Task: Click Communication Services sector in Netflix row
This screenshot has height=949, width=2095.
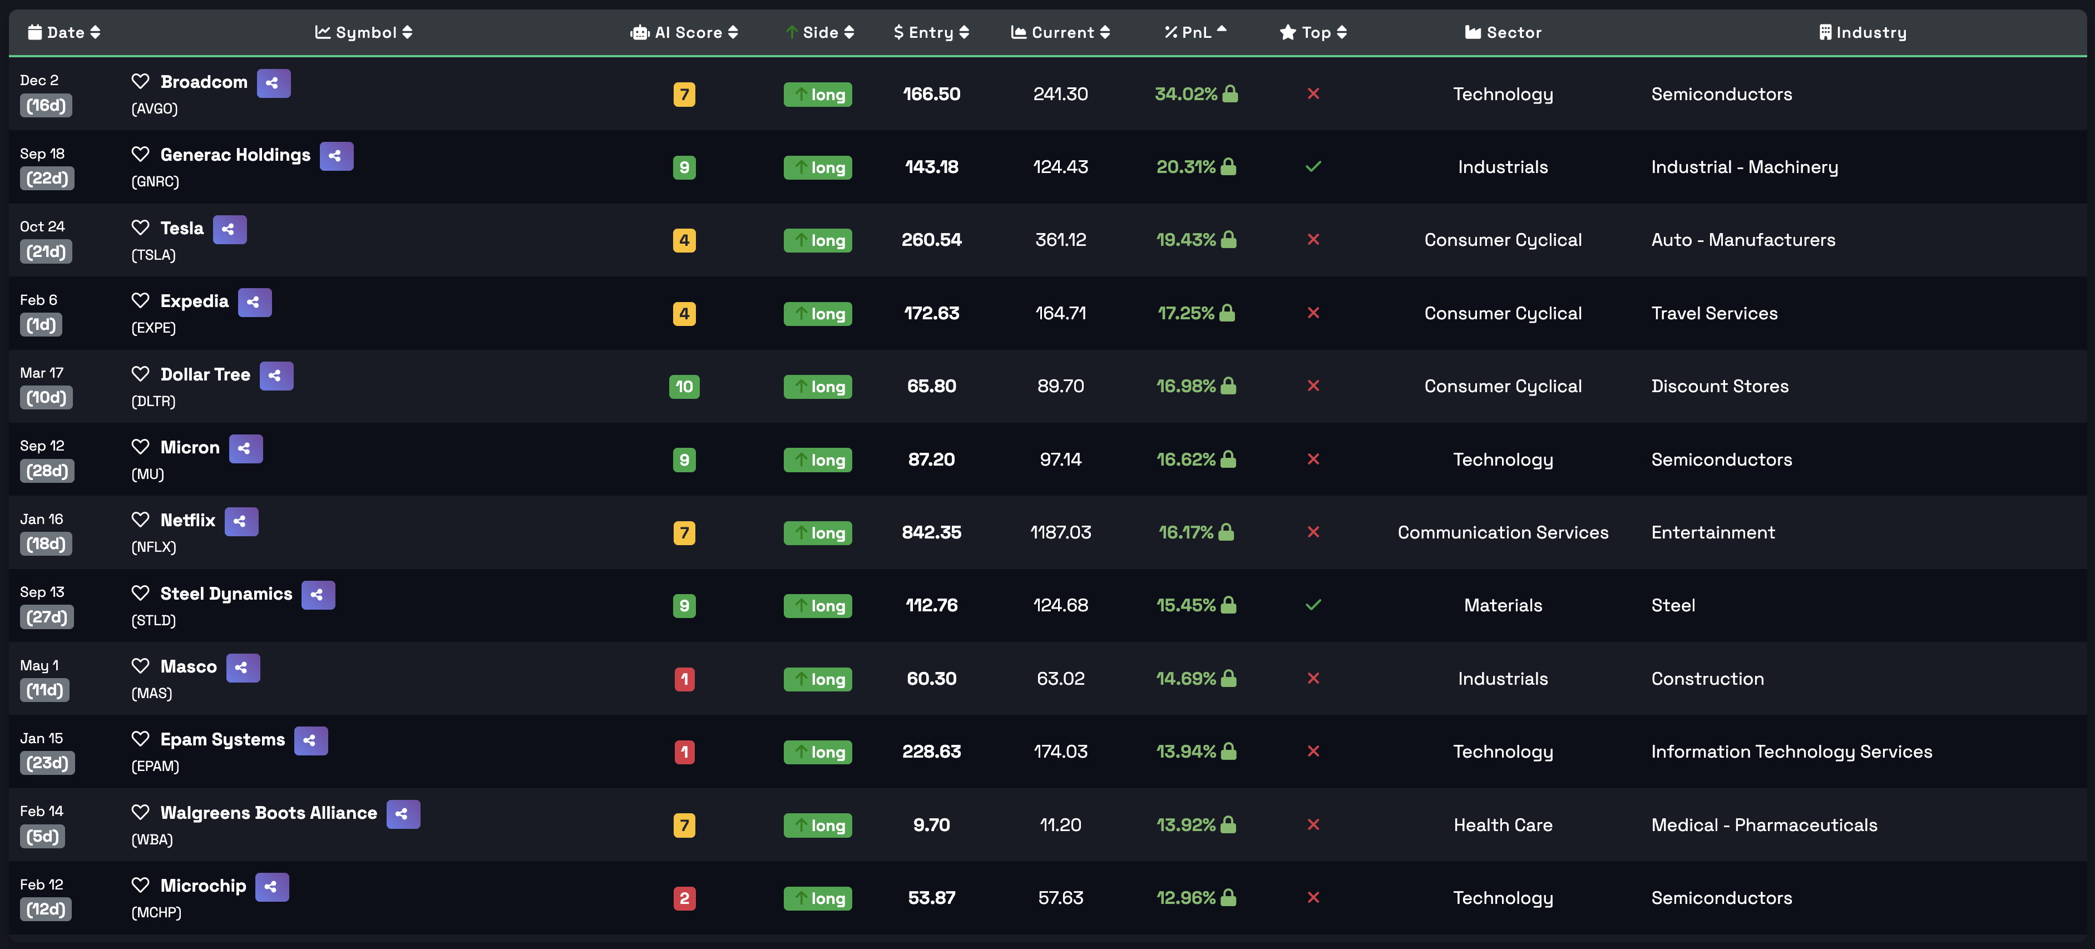Action: (x=1503, y=533)
